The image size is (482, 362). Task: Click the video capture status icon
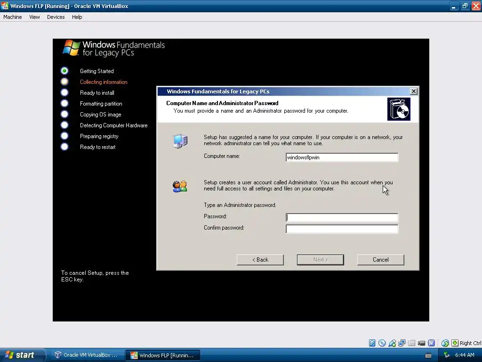pyautogui.click(x=421, y=343)
